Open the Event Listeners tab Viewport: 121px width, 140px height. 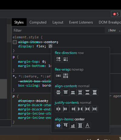click(81, 22)
